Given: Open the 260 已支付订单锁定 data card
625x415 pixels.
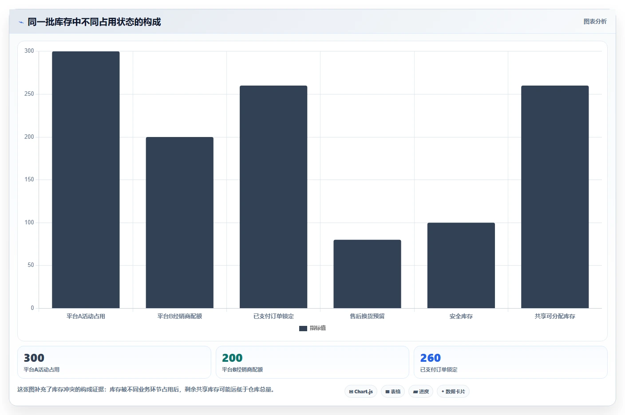Looking at the screenshot, I should point(510,362).
